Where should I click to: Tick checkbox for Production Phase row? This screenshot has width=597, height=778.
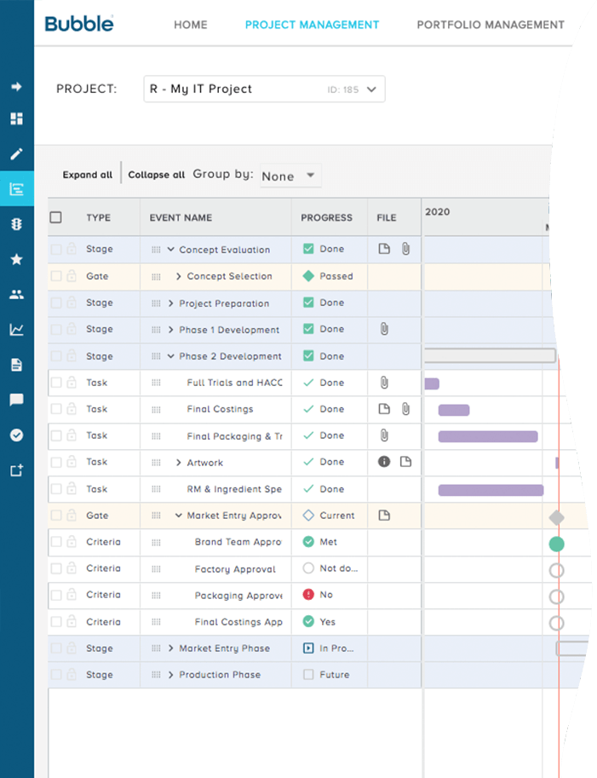coord(56,675)
